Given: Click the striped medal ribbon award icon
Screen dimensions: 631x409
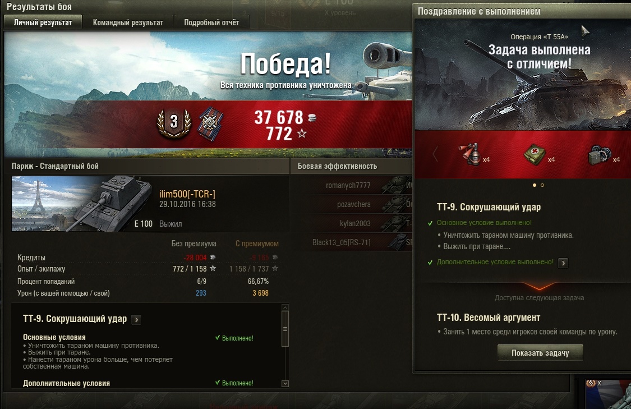Looking at the screenshot, I should (211, 123).
